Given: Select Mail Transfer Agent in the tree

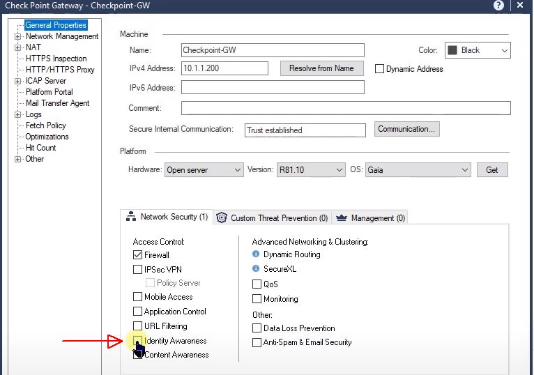Looking at the screenshot, I should tap(58, 103).
